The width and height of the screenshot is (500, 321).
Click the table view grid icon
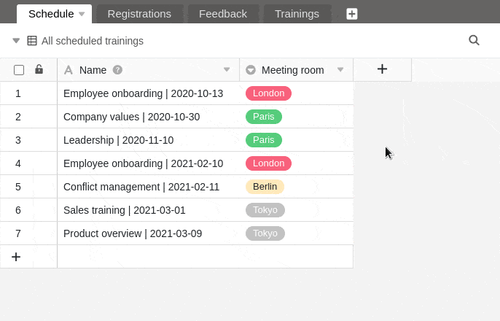click(32, 41)
